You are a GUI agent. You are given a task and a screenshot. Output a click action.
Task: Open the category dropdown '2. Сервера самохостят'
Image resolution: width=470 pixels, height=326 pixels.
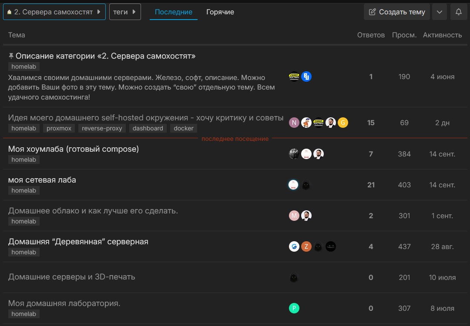(54, 12)
